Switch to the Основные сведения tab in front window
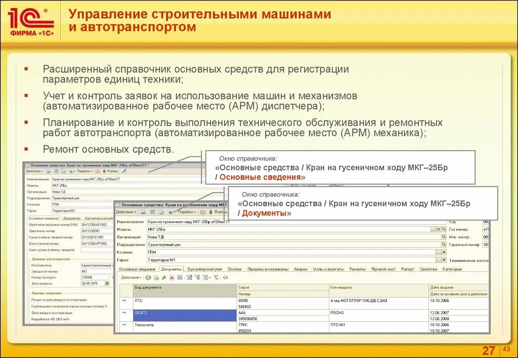518x358 pixels. 137,269
